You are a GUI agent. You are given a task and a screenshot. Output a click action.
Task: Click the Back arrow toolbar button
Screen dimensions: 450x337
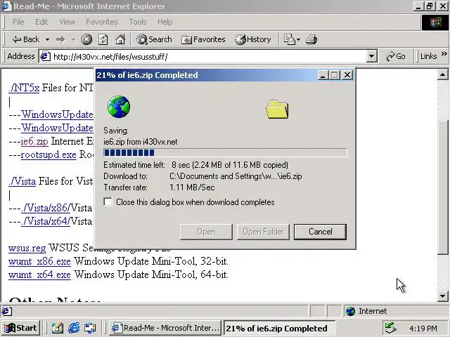[25, 39]
